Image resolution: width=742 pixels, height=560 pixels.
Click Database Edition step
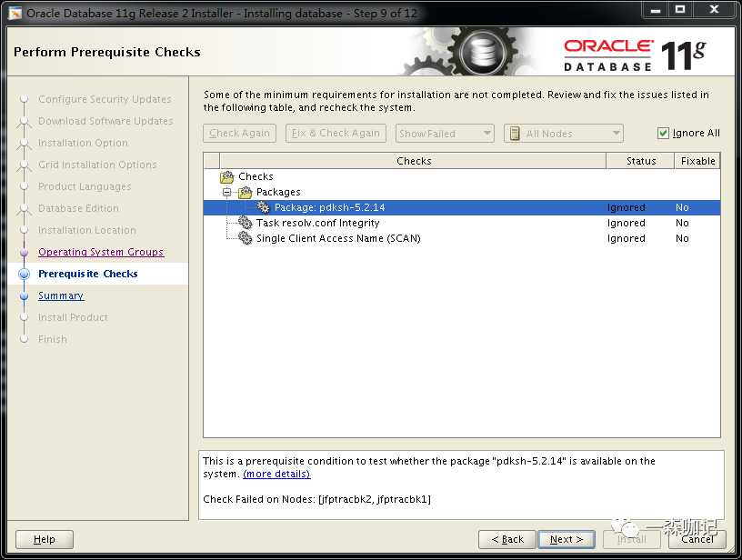[78, 208]
